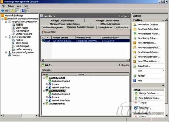Click Manage Database Availability Group Membership icon
Image resolution: width=169 pixels, height=122 pixels.
tap(136, 93)
